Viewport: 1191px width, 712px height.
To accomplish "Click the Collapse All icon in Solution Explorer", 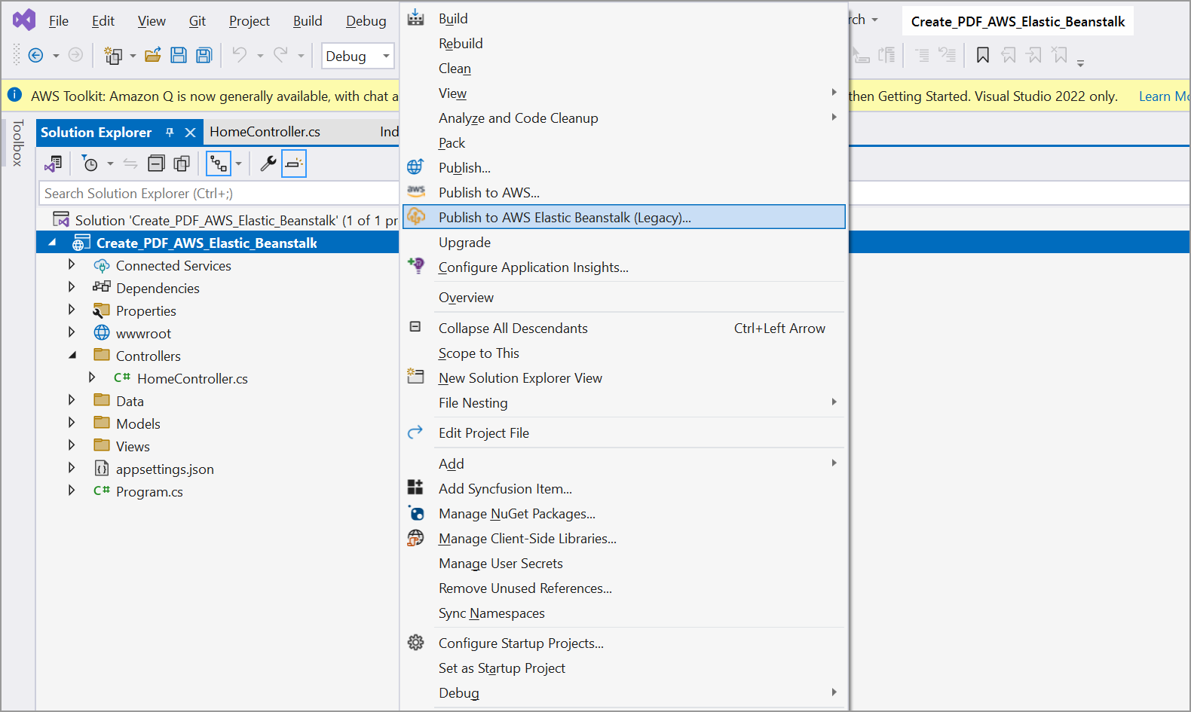I will pyautogui.click(x=156, y=163).
